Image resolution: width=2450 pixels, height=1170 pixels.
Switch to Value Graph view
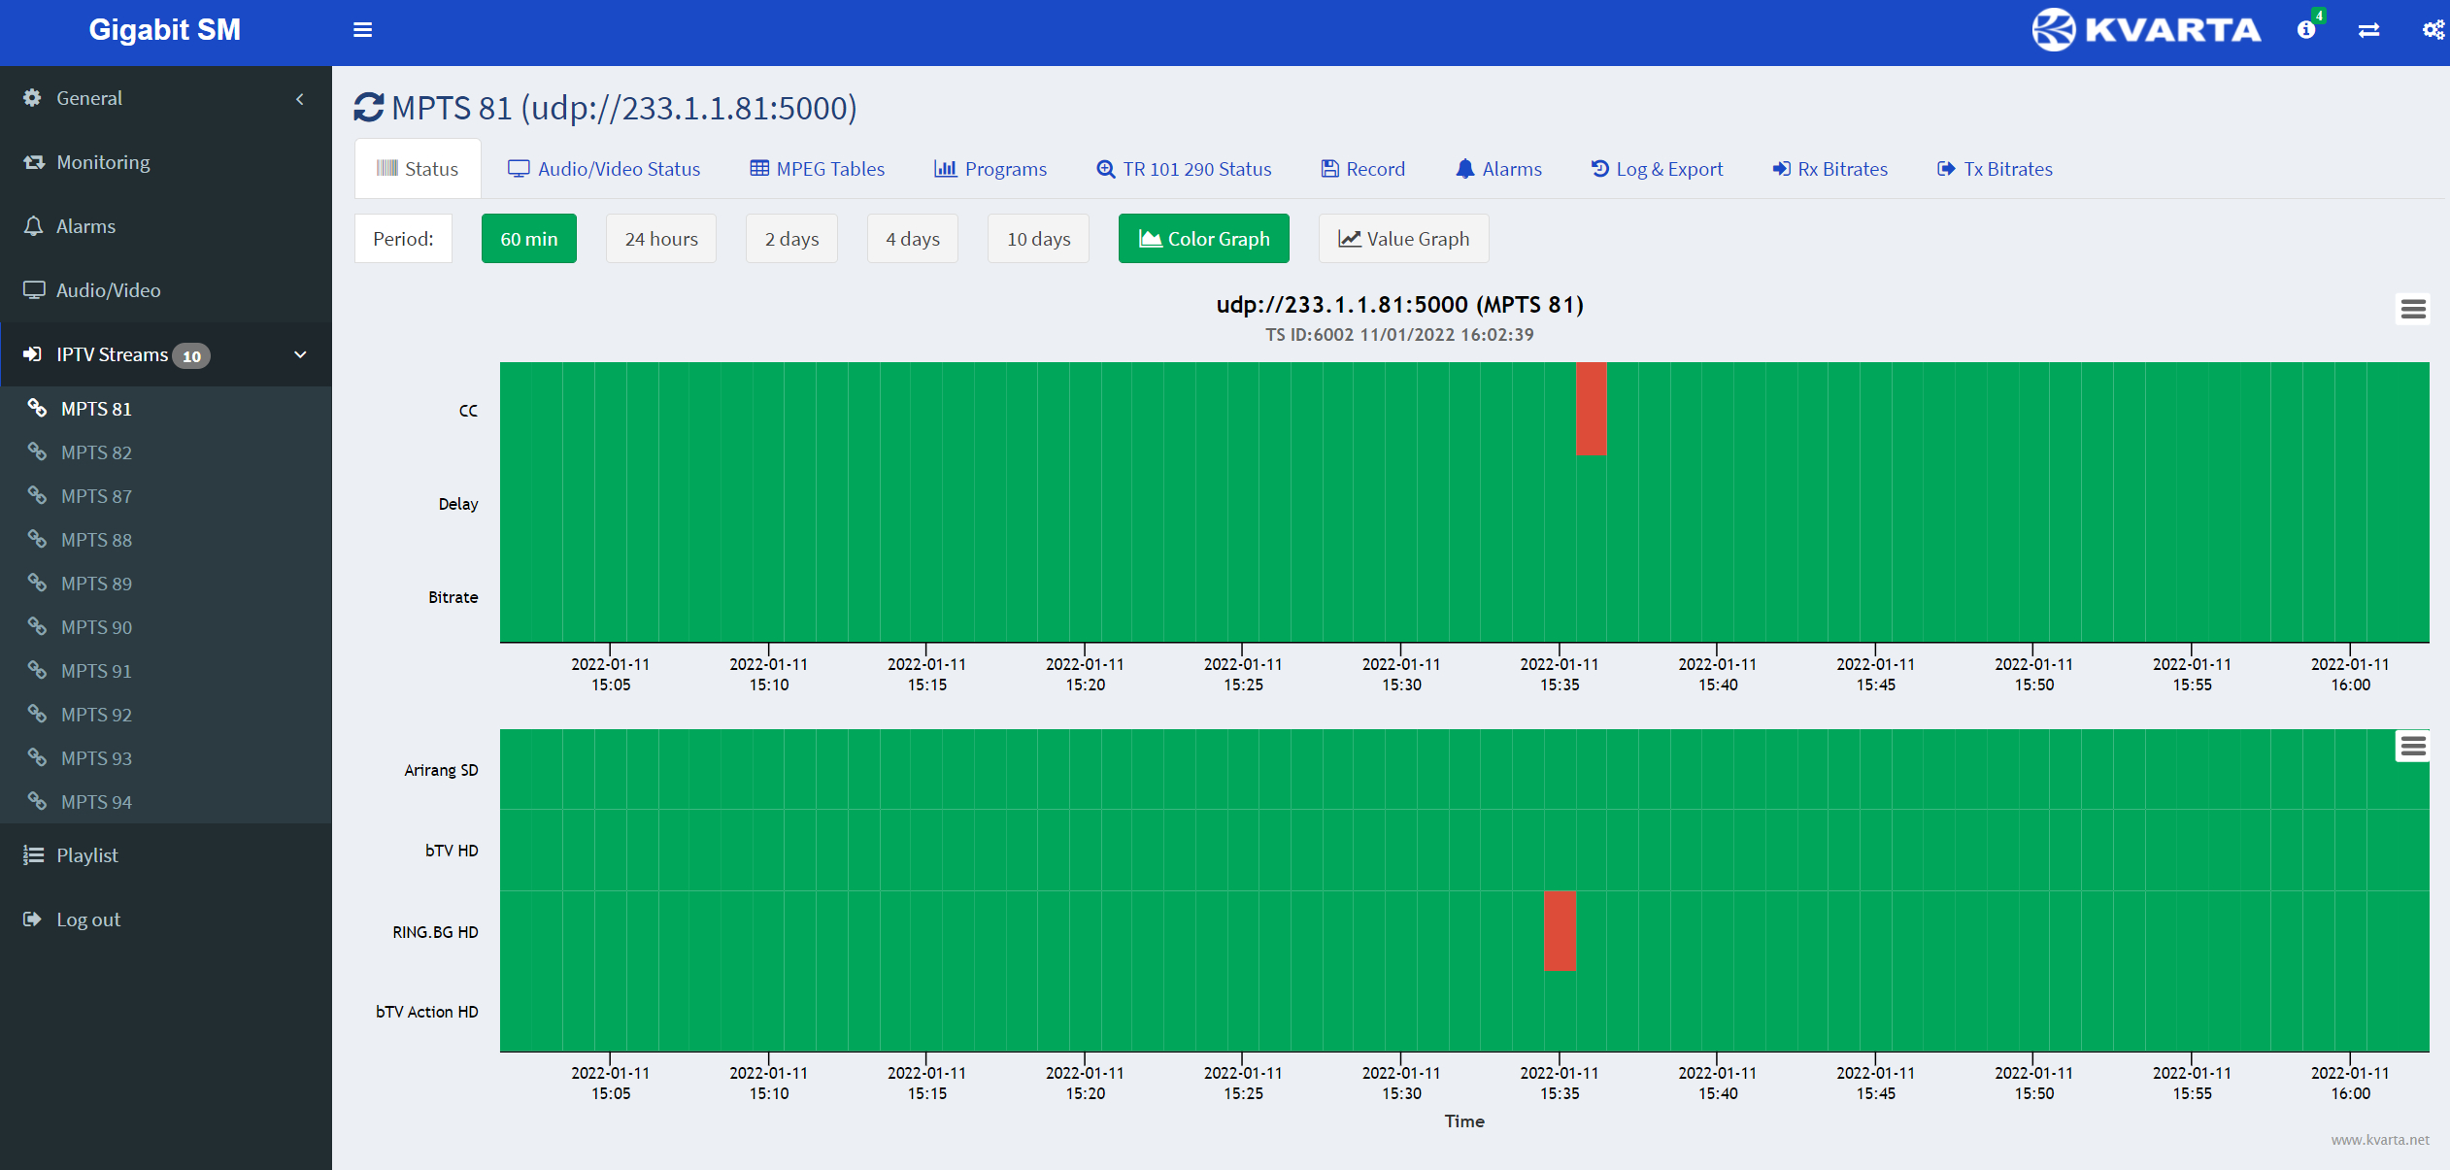point(1404,239)
